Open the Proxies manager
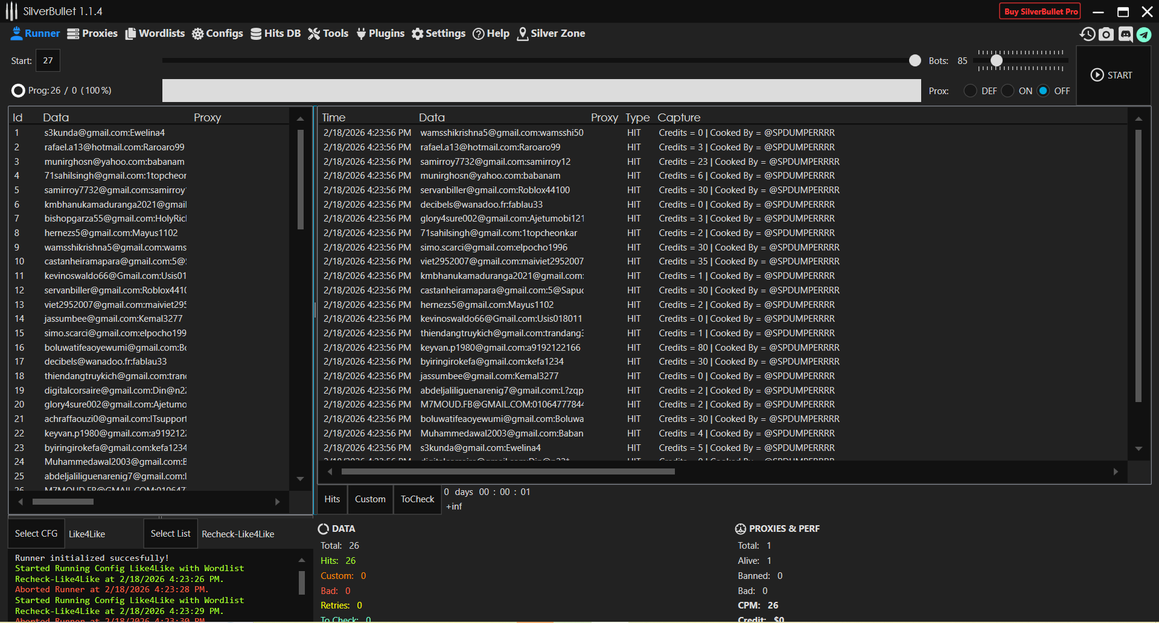This screenshot has width=1159, height=623. pos(92,34)
